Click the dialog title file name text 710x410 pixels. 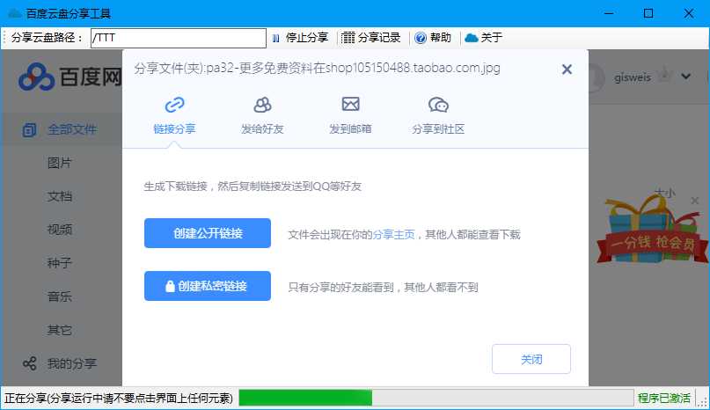point(317,69)
